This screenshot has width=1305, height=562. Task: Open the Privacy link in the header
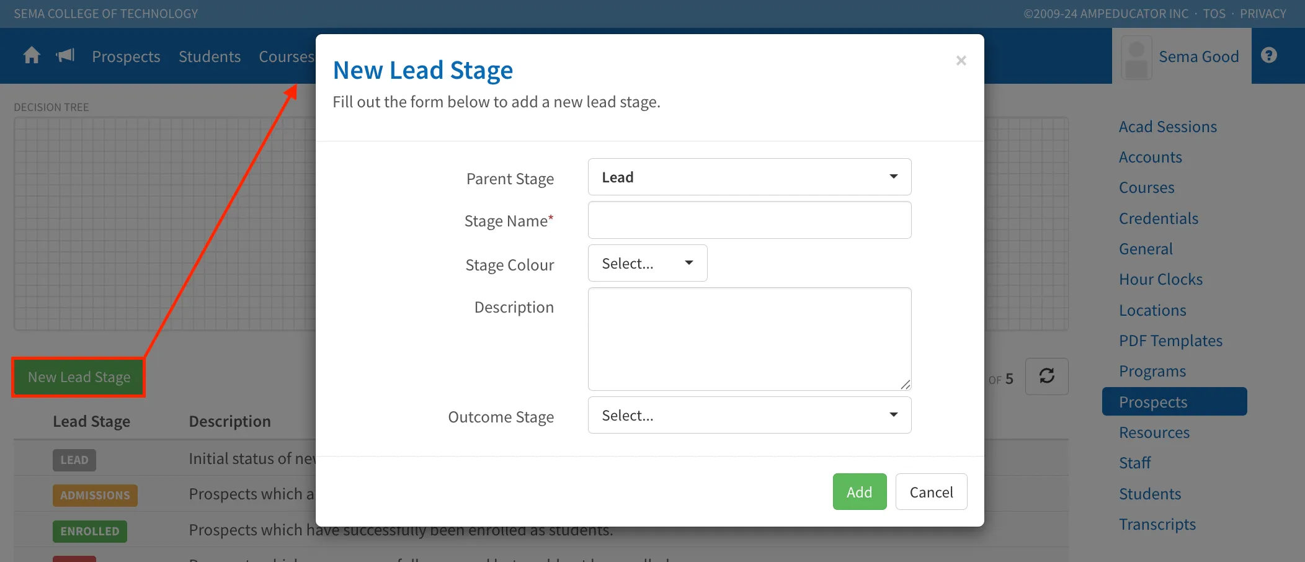[1263, 14]
